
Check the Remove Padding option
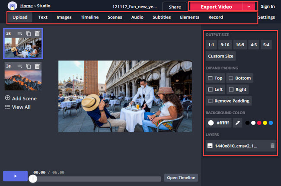tap(211, 101)
